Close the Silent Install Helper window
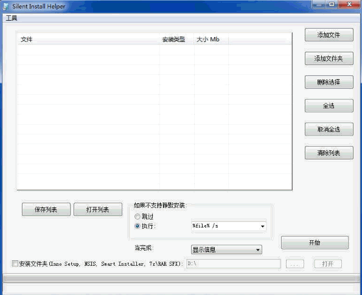 click(350, 4)
